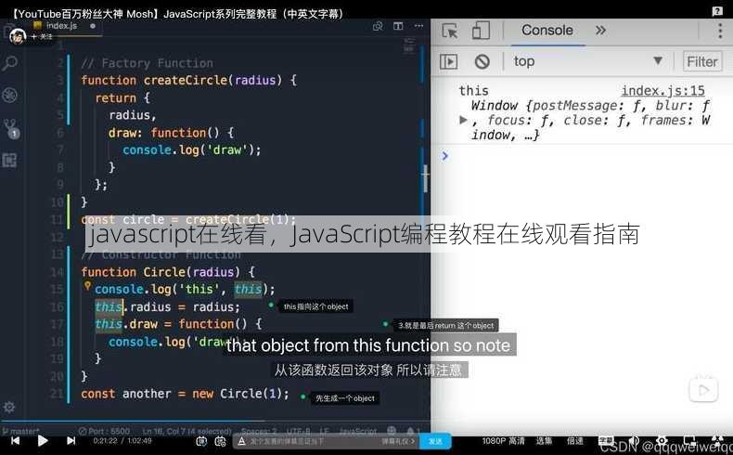
Task: Toggle the DevTools device toolbar
Action: pyautogui.click(x=481, y=31)
